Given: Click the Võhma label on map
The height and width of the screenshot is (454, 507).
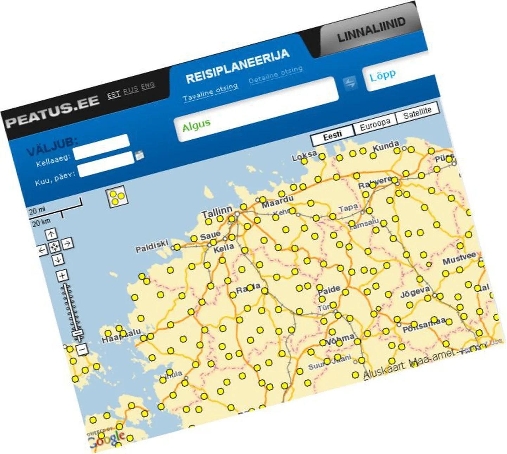Looking at the screenshot, I should tap(340, 339).
